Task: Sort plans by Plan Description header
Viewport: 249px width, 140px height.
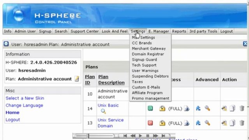Action: tap(111, 80)
